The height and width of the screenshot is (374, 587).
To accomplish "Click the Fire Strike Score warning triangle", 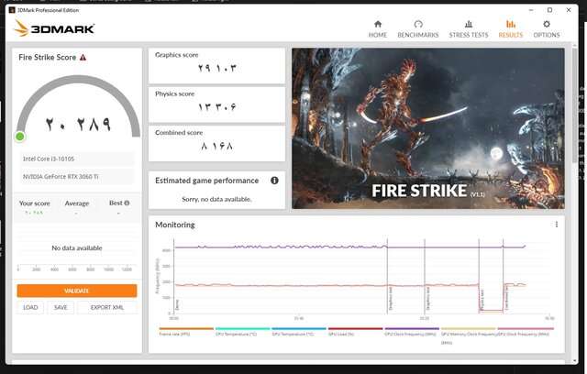I will coord(83,57).
